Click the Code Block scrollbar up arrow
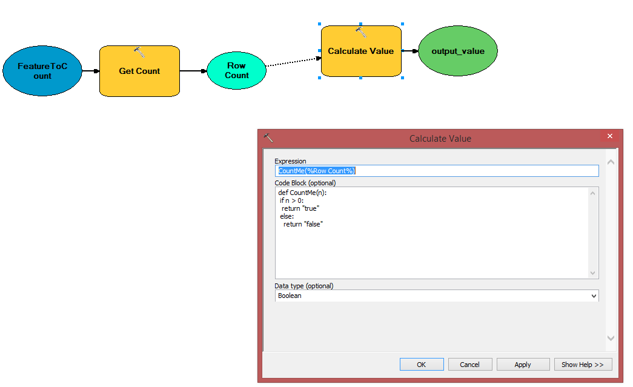Viewport: 633px width, 387px height. (x=593, y=192)
